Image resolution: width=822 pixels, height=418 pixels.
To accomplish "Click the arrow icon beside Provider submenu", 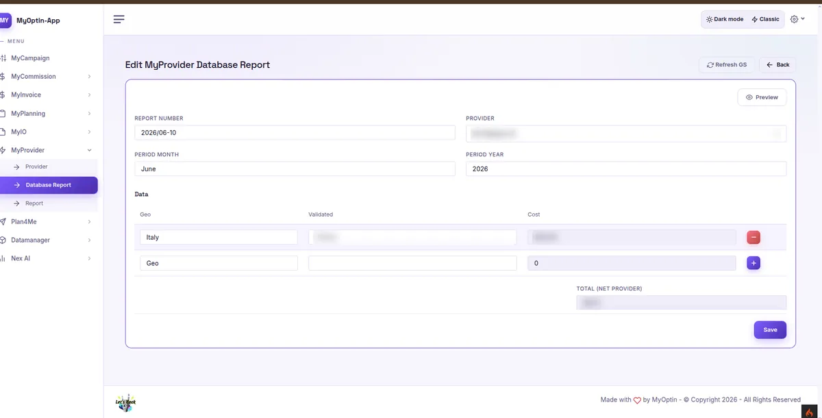I will (x=16, y=167).
